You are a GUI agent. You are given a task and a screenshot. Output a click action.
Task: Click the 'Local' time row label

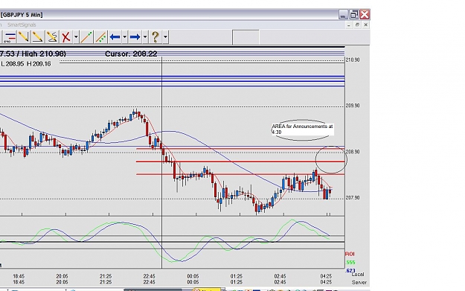[358, 275]
